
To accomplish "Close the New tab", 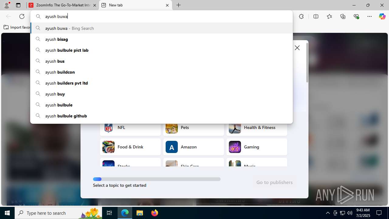I will coord(167,5).
